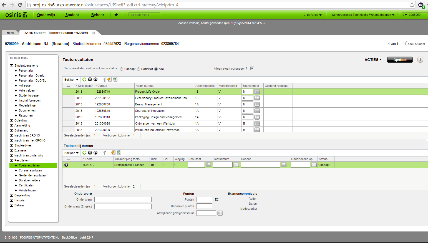
Task: Select Definitief status radio button
Action: tap(139, 69)
